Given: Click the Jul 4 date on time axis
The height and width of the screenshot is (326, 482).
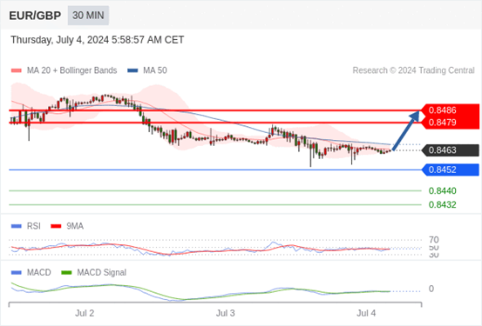Looking at the screenshot, I should coord(366,313).
